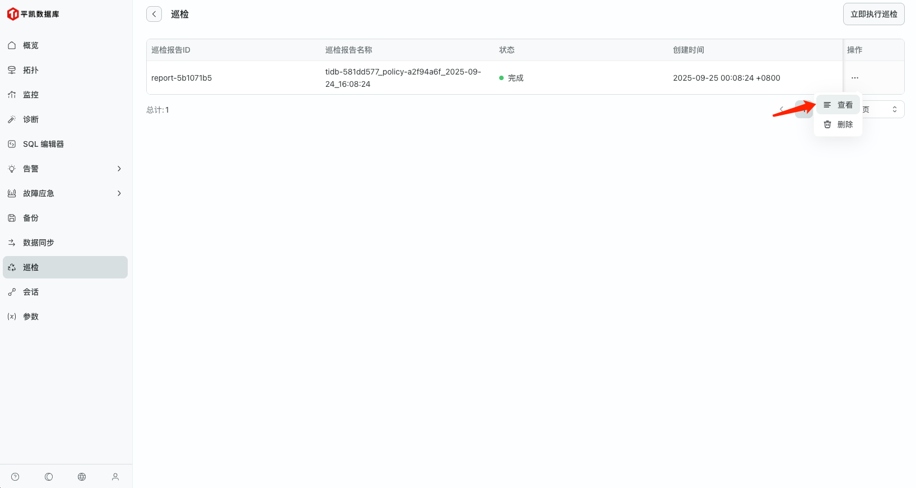Click 立即执行巡检 button

click(873, 14)
